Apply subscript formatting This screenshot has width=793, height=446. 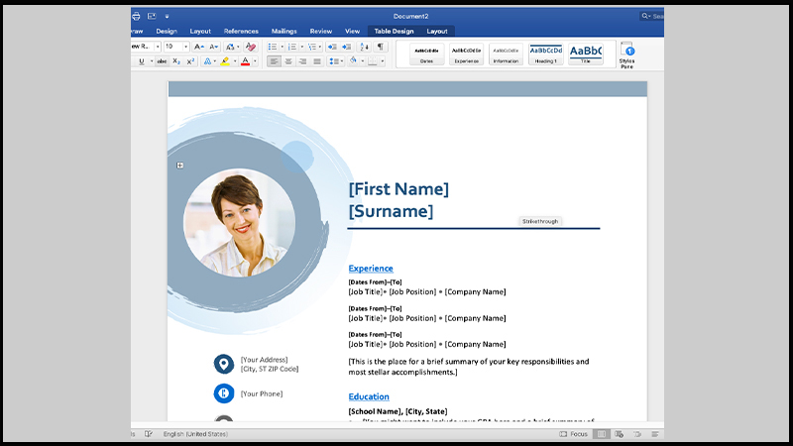[x=176, y=61]
